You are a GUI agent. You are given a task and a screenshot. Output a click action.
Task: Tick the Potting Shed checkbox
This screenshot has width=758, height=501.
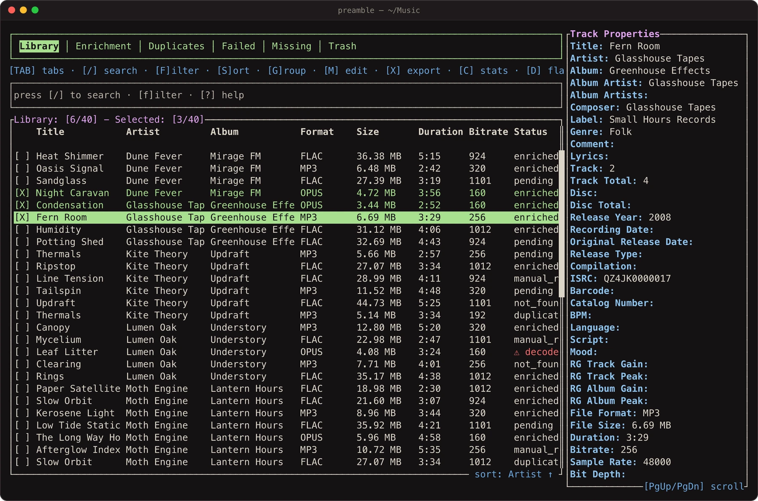click(x=22, y=242)
